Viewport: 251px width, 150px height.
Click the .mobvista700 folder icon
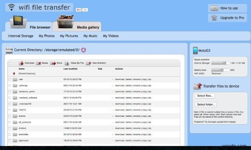15,104
